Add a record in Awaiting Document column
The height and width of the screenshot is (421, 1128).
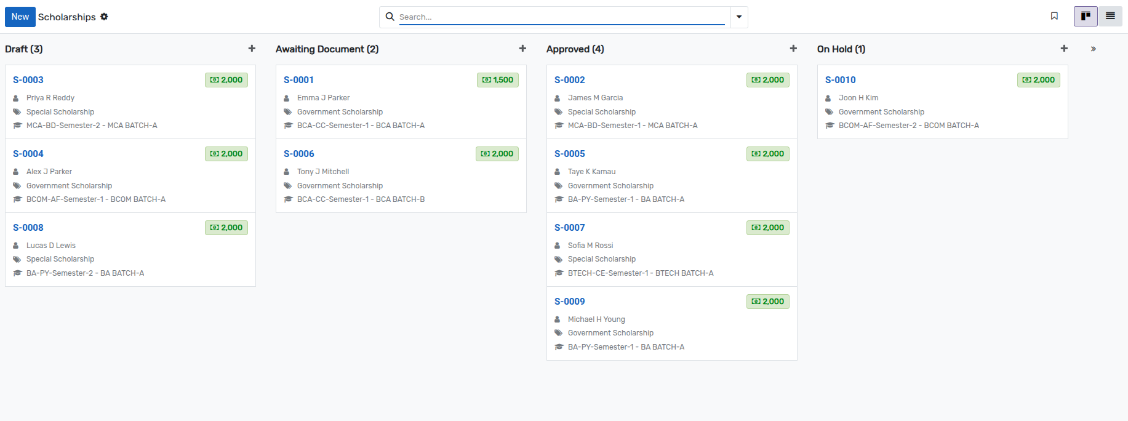[x=522, y=49]
